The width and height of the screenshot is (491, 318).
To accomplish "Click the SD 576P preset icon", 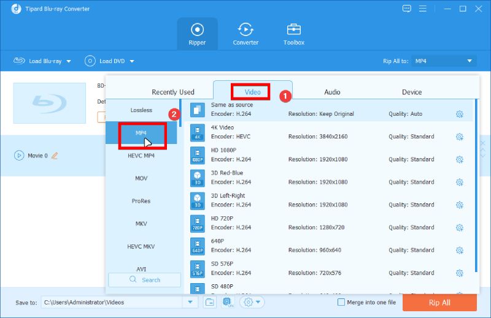I will [x=197, y=269].
